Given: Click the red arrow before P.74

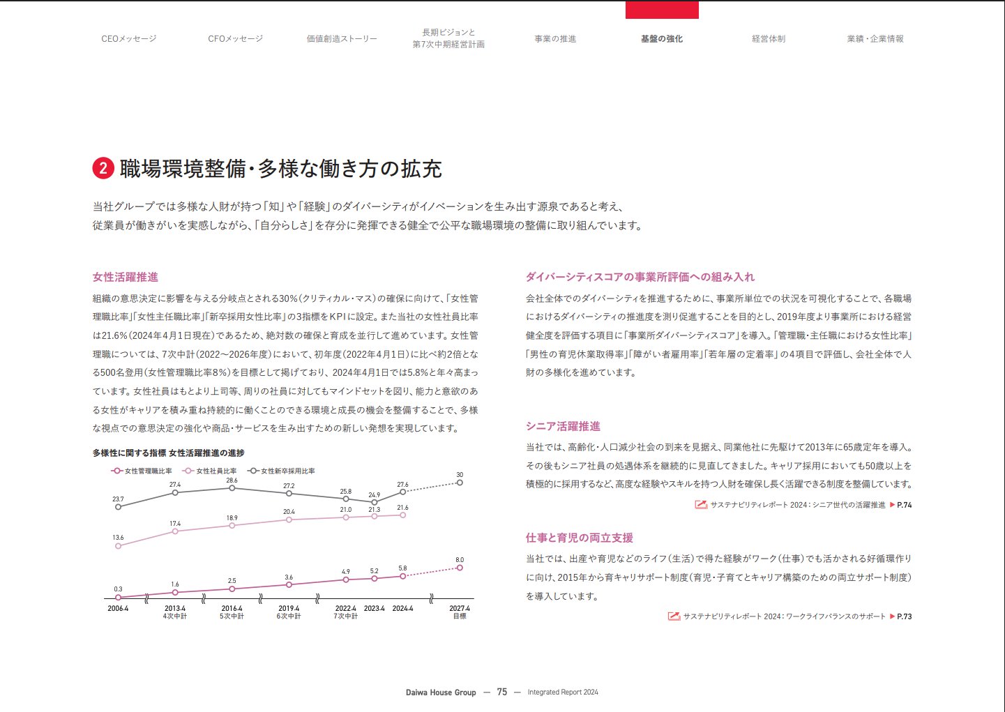Looking at the screenshot, I should point(892,505).
